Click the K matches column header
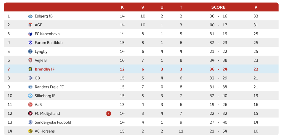 pos(122,7)
